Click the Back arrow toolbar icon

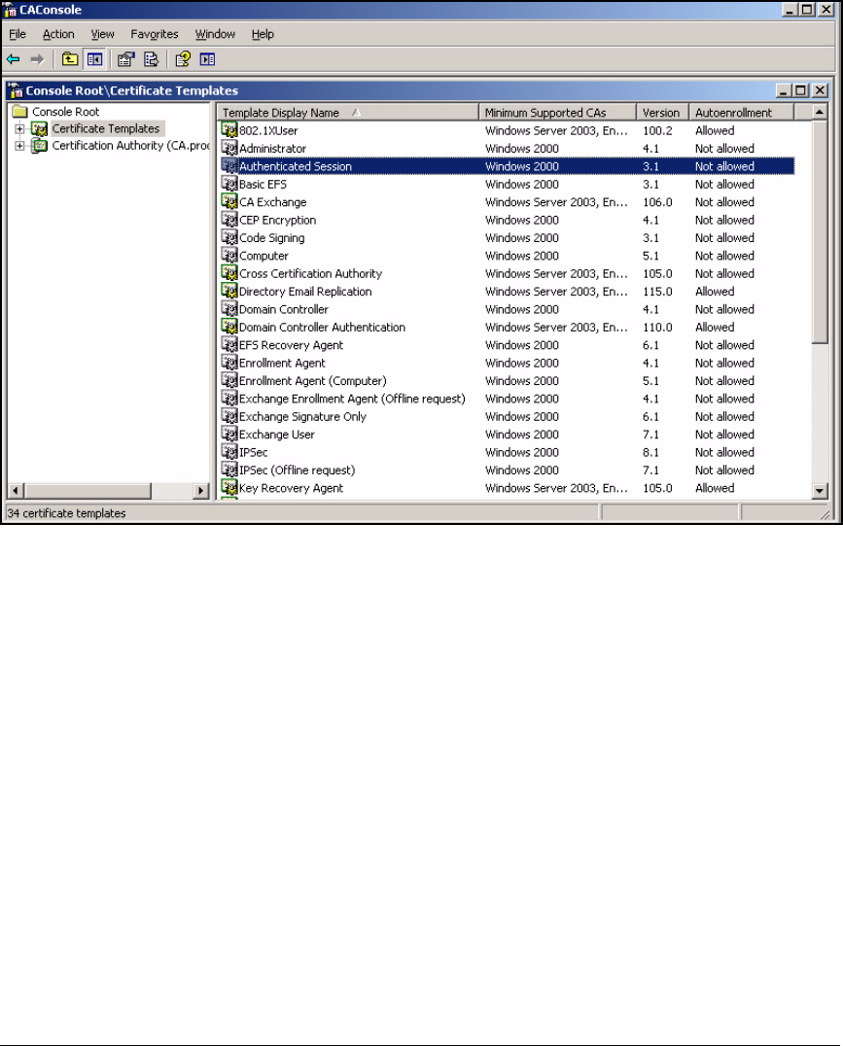coord(14,59)
